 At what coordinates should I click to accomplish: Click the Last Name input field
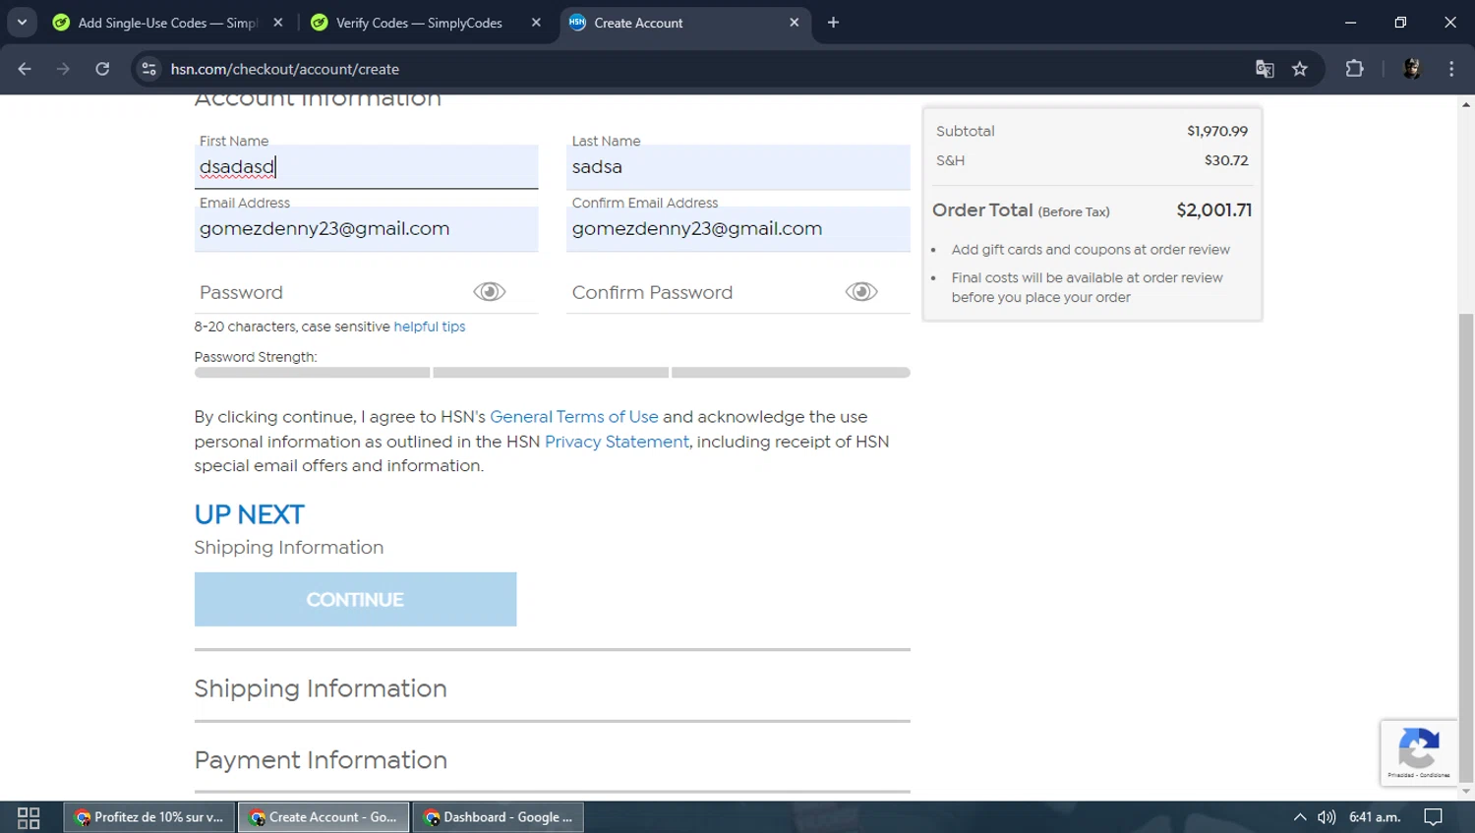coord(737,167)
